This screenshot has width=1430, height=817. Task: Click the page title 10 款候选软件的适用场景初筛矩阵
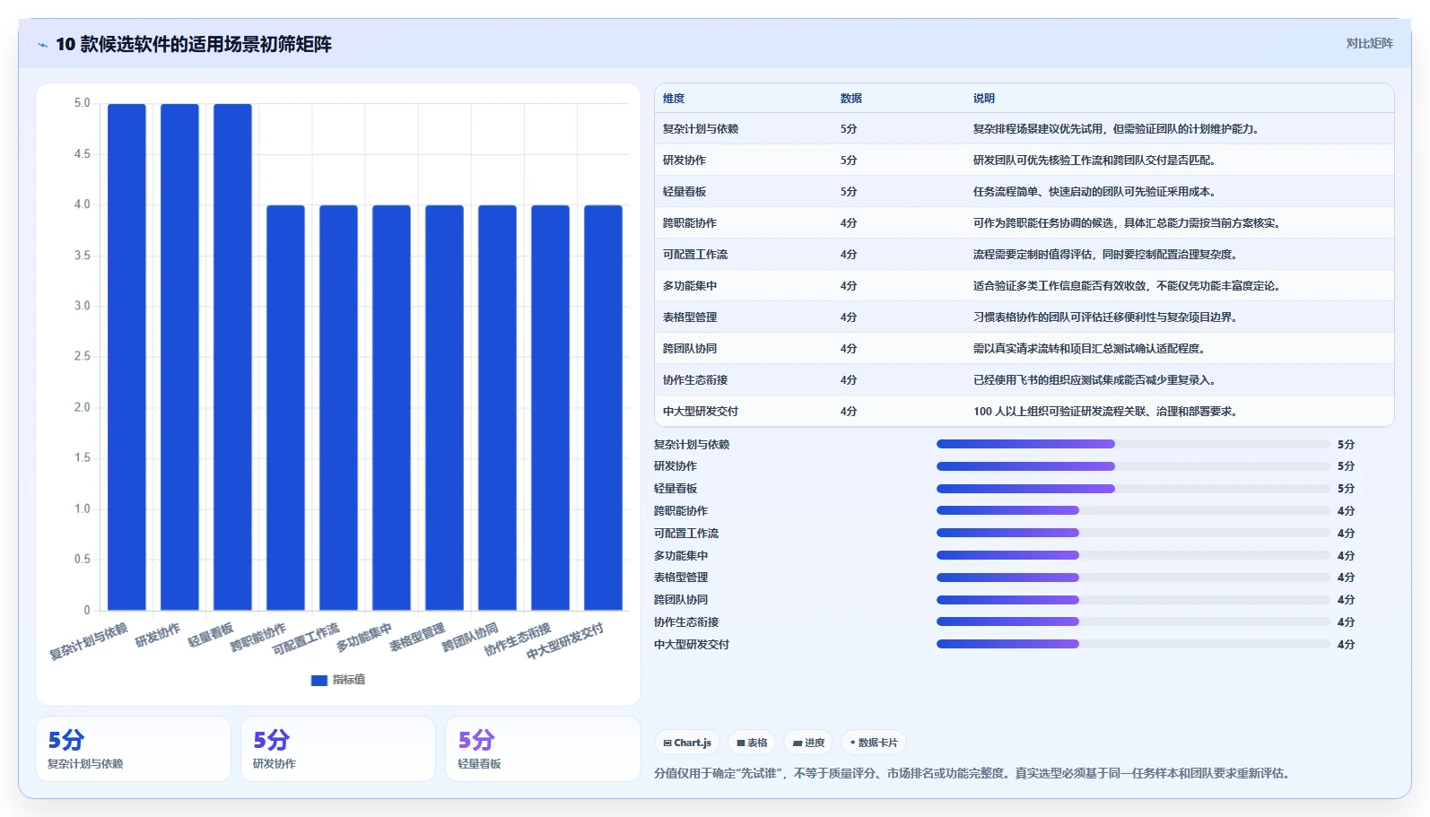pyautogui.click(x=194, y=44)
